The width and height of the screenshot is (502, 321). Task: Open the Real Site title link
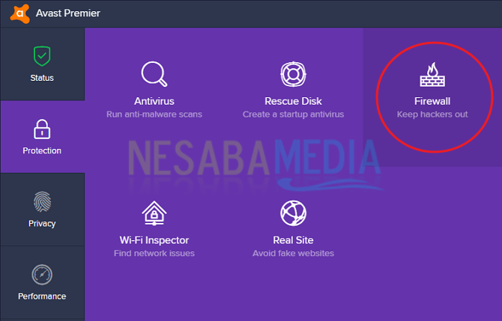point(293,240)
